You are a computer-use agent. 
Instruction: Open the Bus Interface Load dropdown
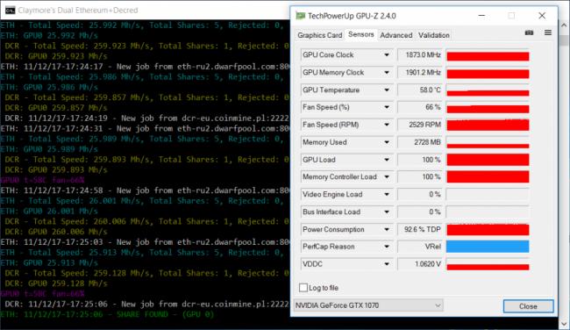tap(387, 212)
